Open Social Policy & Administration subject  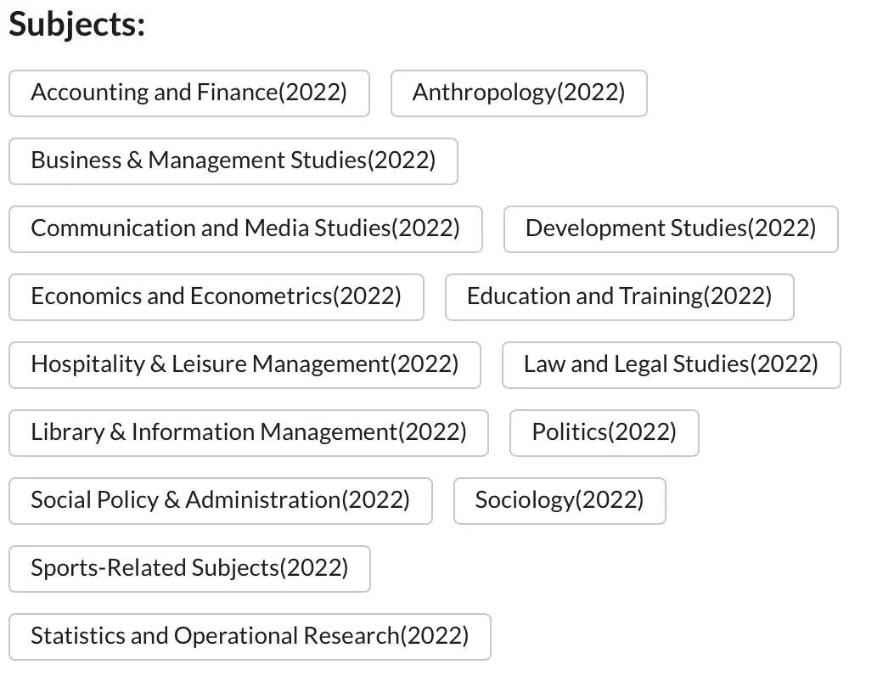(220, 500)
